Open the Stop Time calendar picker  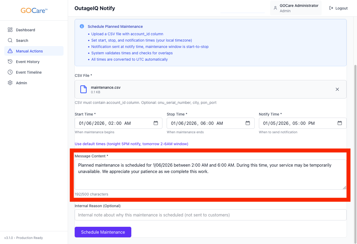(x=248, y=123)
